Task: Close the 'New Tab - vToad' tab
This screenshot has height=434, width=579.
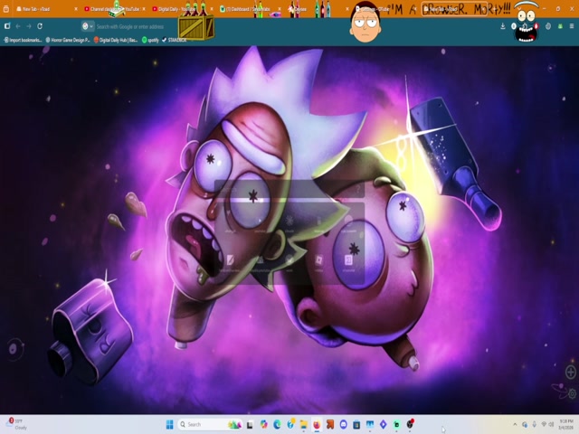Action: [76, 9]
